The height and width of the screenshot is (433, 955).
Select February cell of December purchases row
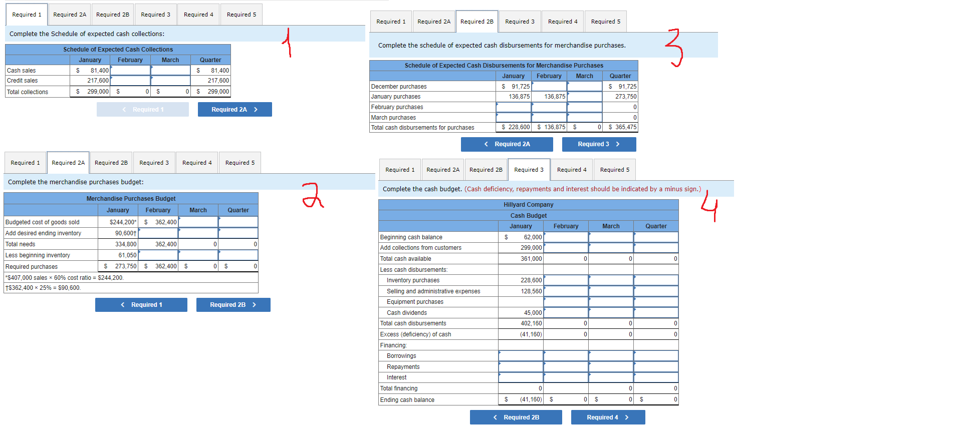[x=549, y=86]
